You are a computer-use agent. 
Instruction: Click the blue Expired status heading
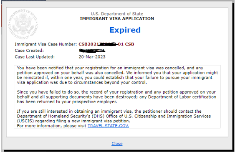(x=125, y=30)
